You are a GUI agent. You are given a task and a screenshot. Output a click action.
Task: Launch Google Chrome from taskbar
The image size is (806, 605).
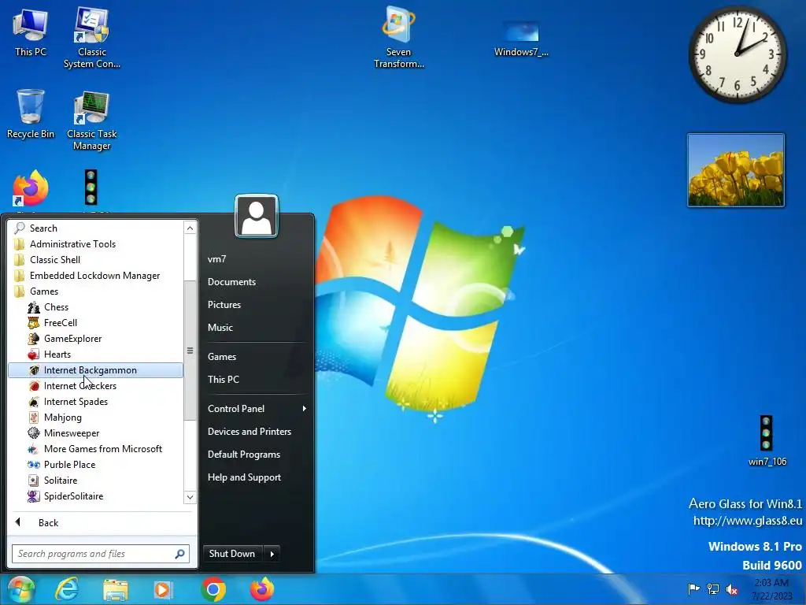pos(213,589)
